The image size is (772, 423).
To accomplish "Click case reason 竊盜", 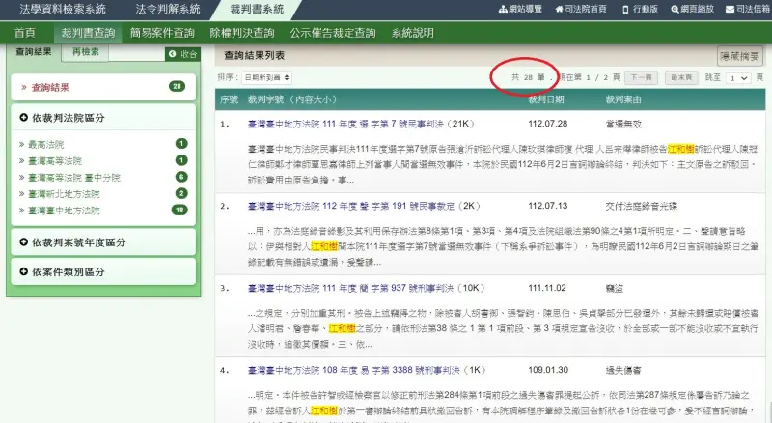I will (x=614, y=289).
